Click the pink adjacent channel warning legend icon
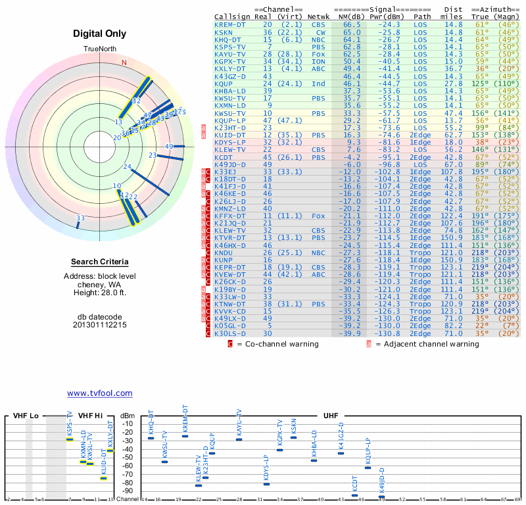This screenshot has height=505, width=526. coord(369,344)
